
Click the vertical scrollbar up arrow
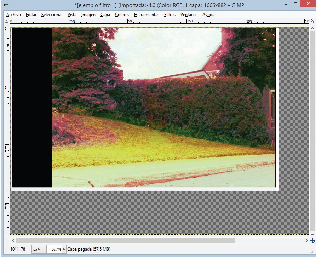[x=312, y=28]
